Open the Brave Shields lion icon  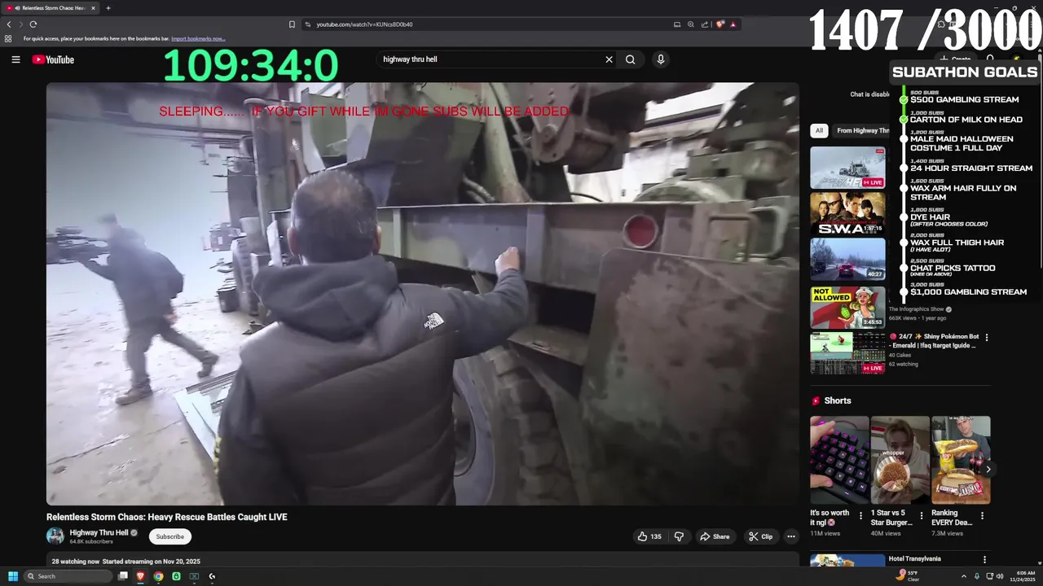coord(720,24)
